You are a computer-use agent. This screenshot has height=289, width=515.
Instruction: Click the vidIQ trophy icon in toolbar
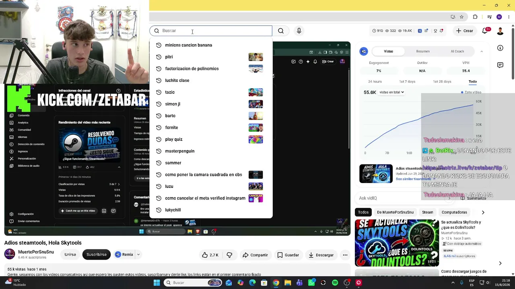pyautogui.click(x=435, y=31)
